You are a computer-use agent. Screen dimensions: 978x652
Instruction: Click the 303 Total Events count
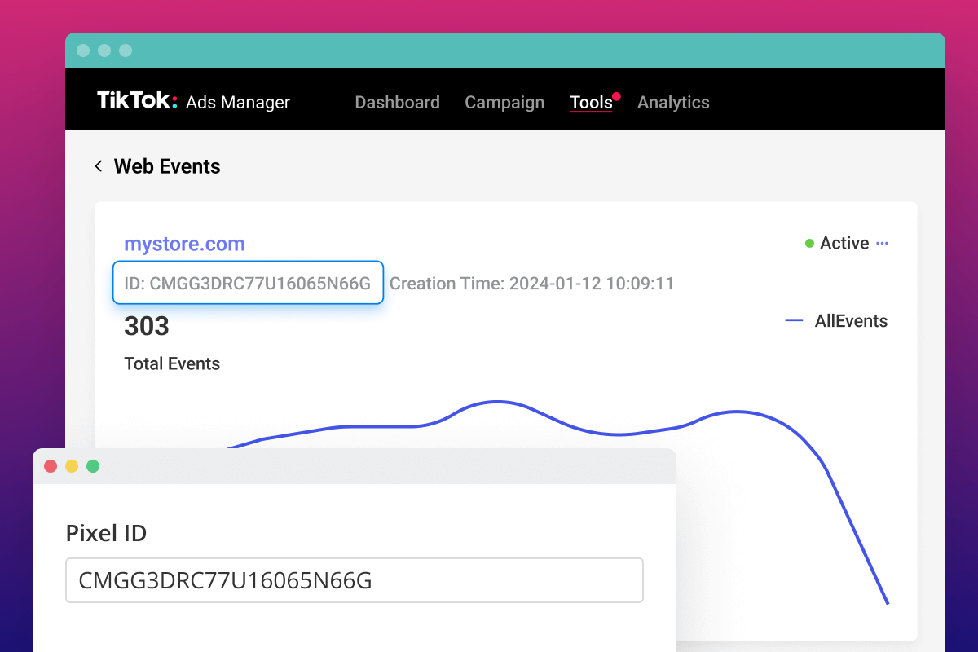[x=147, y=326]
